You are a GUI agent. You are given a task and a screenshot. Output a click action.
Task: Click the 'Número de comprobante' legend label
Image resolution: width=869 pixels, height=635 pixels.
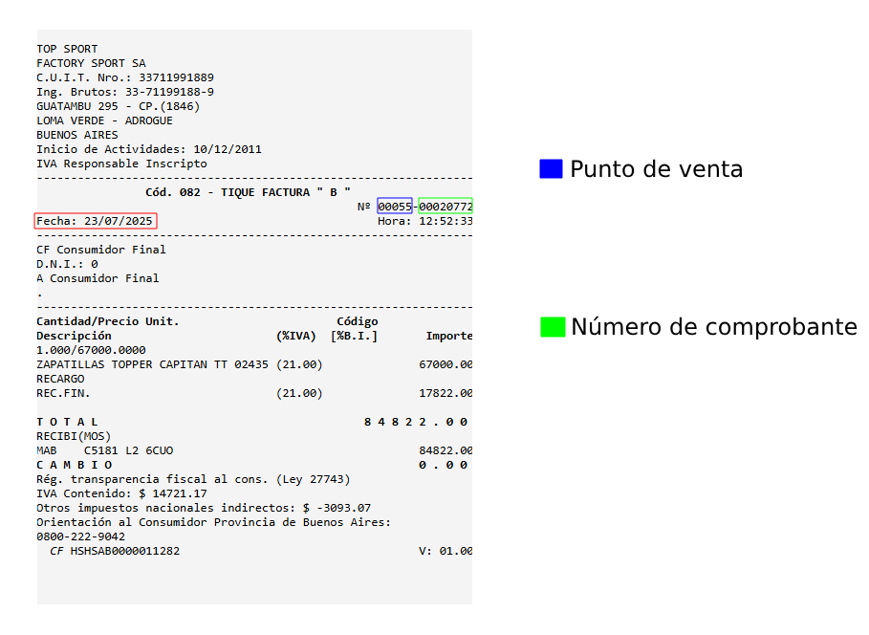click(x=714, y=327)
